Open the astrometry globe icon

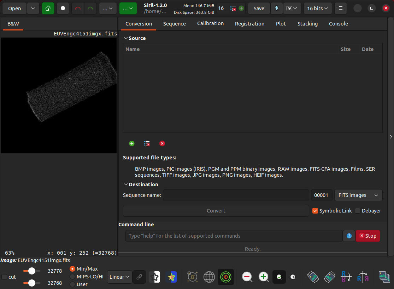tap(209, 277)
